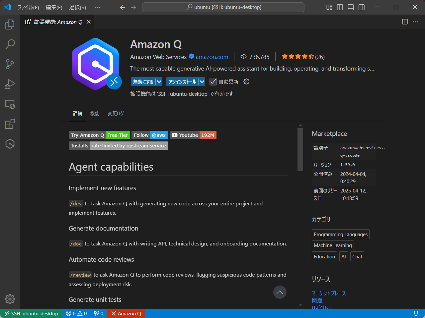Viewport: 425px width, 318px height.
Task: Click the Youtube 192M badge
Action: tap(193, 135)
